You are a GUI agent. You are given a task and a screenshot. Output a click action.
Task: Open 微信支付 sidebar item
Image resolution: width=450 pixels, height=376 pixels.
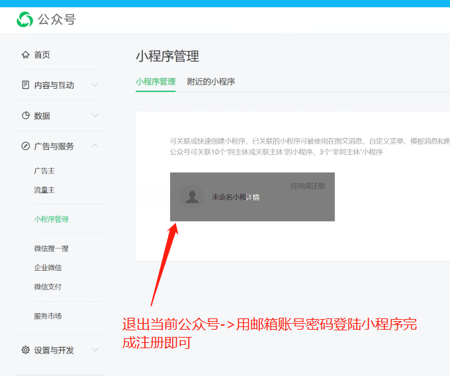48,287
